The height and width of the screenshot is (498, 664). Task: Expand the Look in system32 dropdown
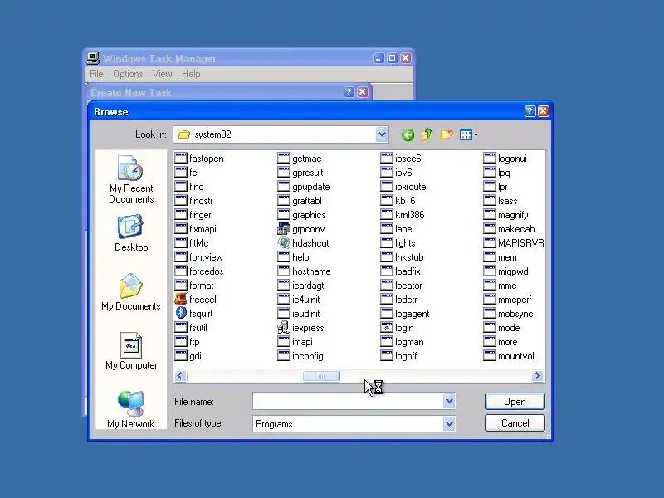point(382,134)
